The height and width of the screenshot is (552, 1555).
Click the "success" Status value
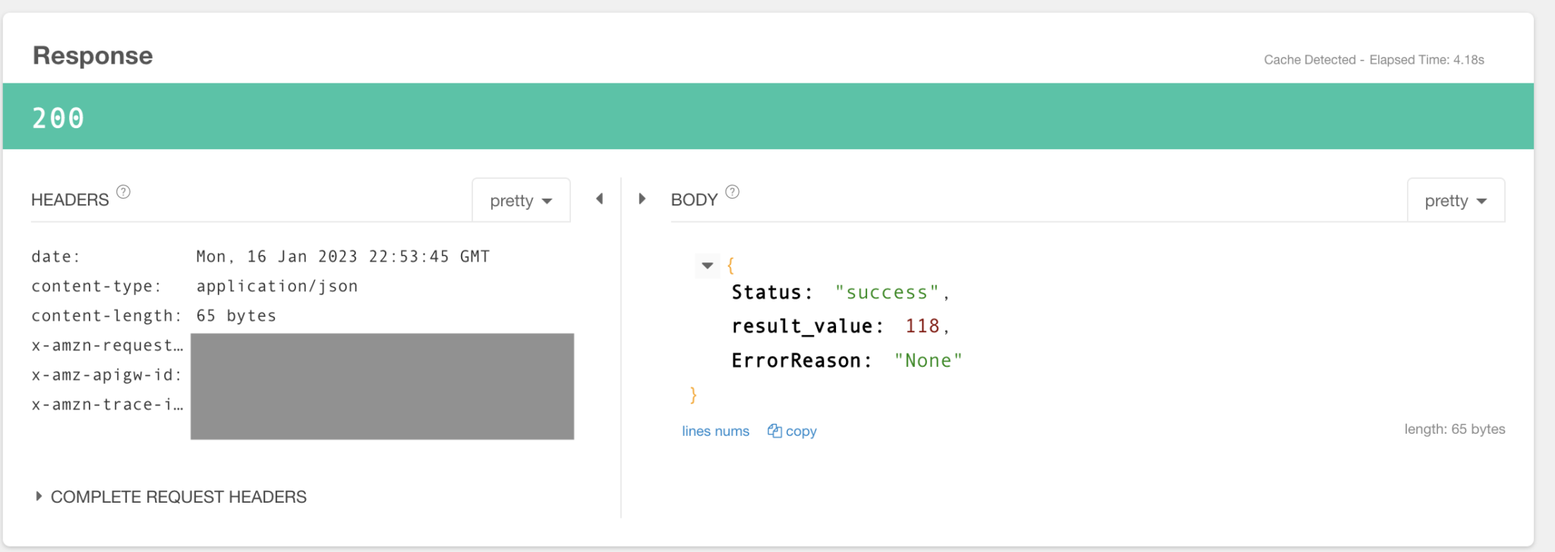[887, 293]
